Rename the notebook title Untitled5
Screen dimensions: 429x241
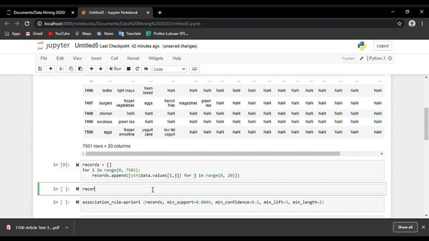(x=86, y=46)
